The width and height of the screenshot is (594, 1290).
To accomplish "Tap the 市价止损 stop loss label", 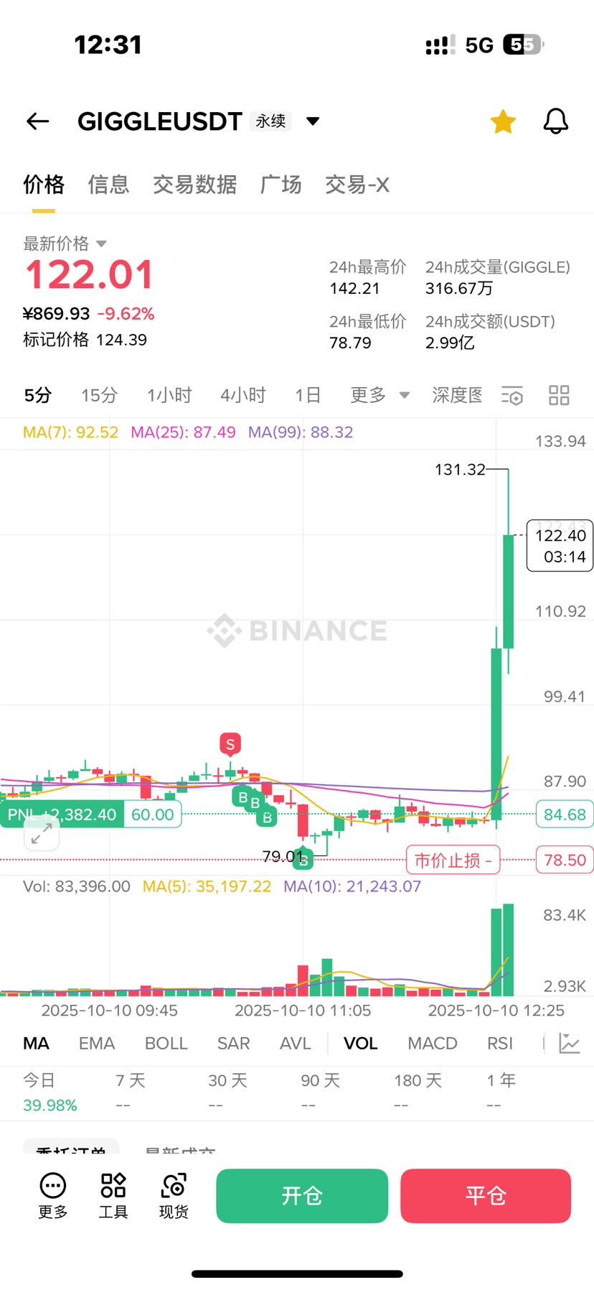I will coord(453,860).
